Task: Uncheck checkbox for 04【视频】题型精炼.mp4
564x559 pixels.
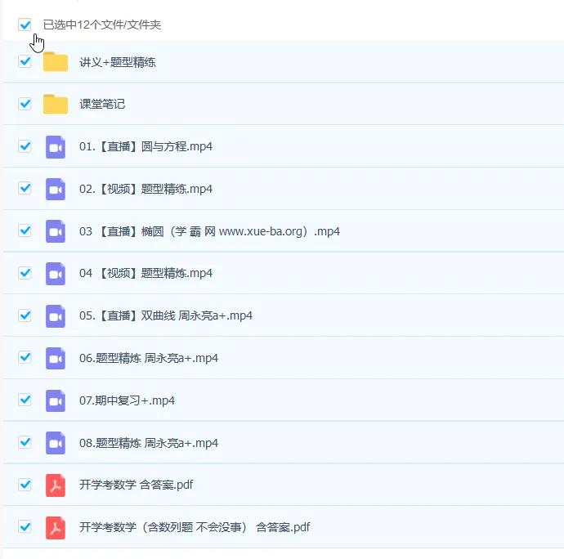Action: click(x=25, y=272)
